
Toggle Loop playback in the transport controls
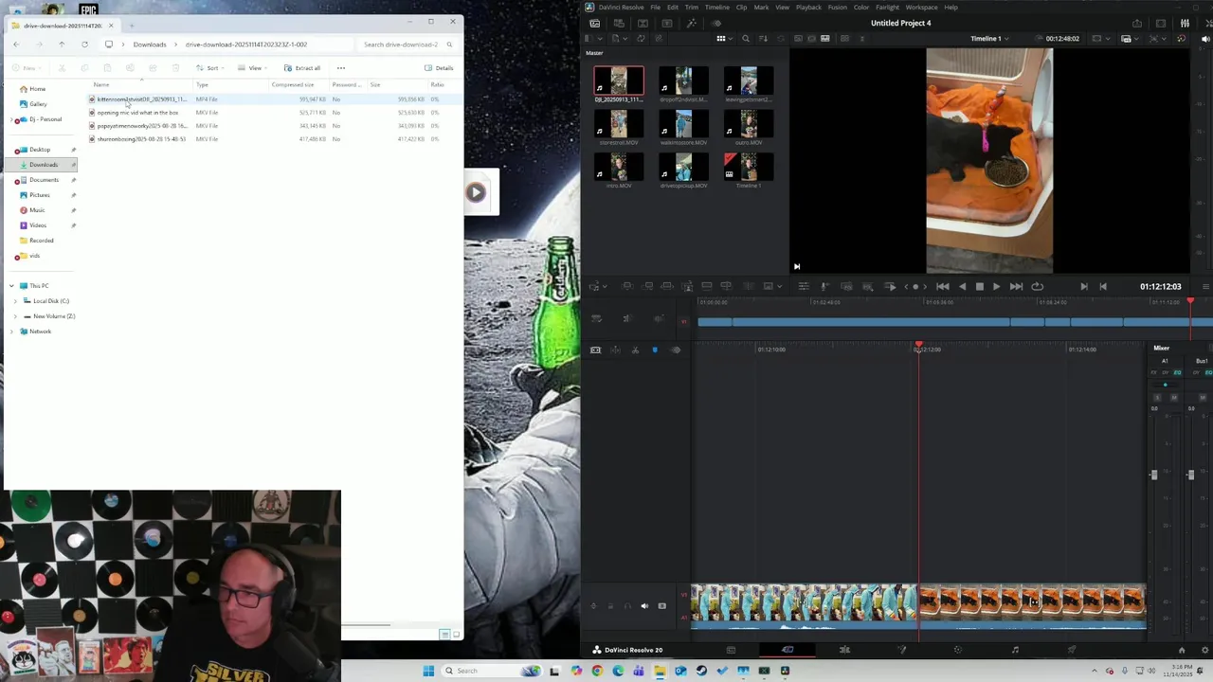coord(1038,286)
